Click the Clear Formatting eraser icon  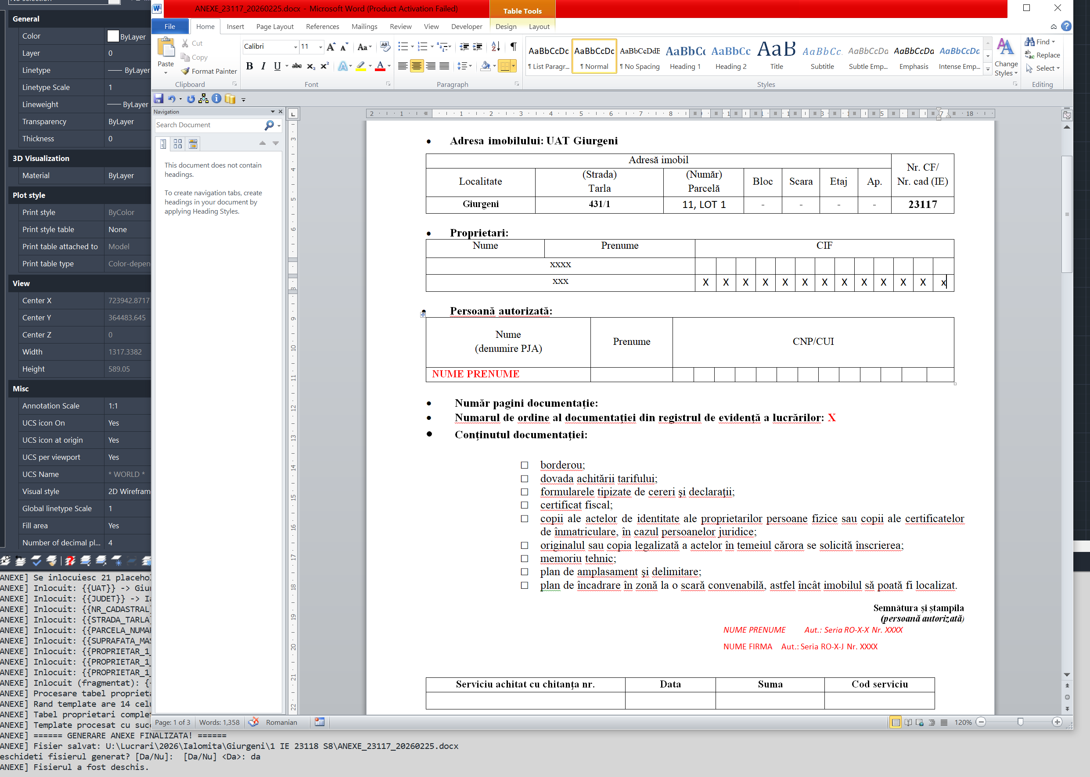[385, 47]
